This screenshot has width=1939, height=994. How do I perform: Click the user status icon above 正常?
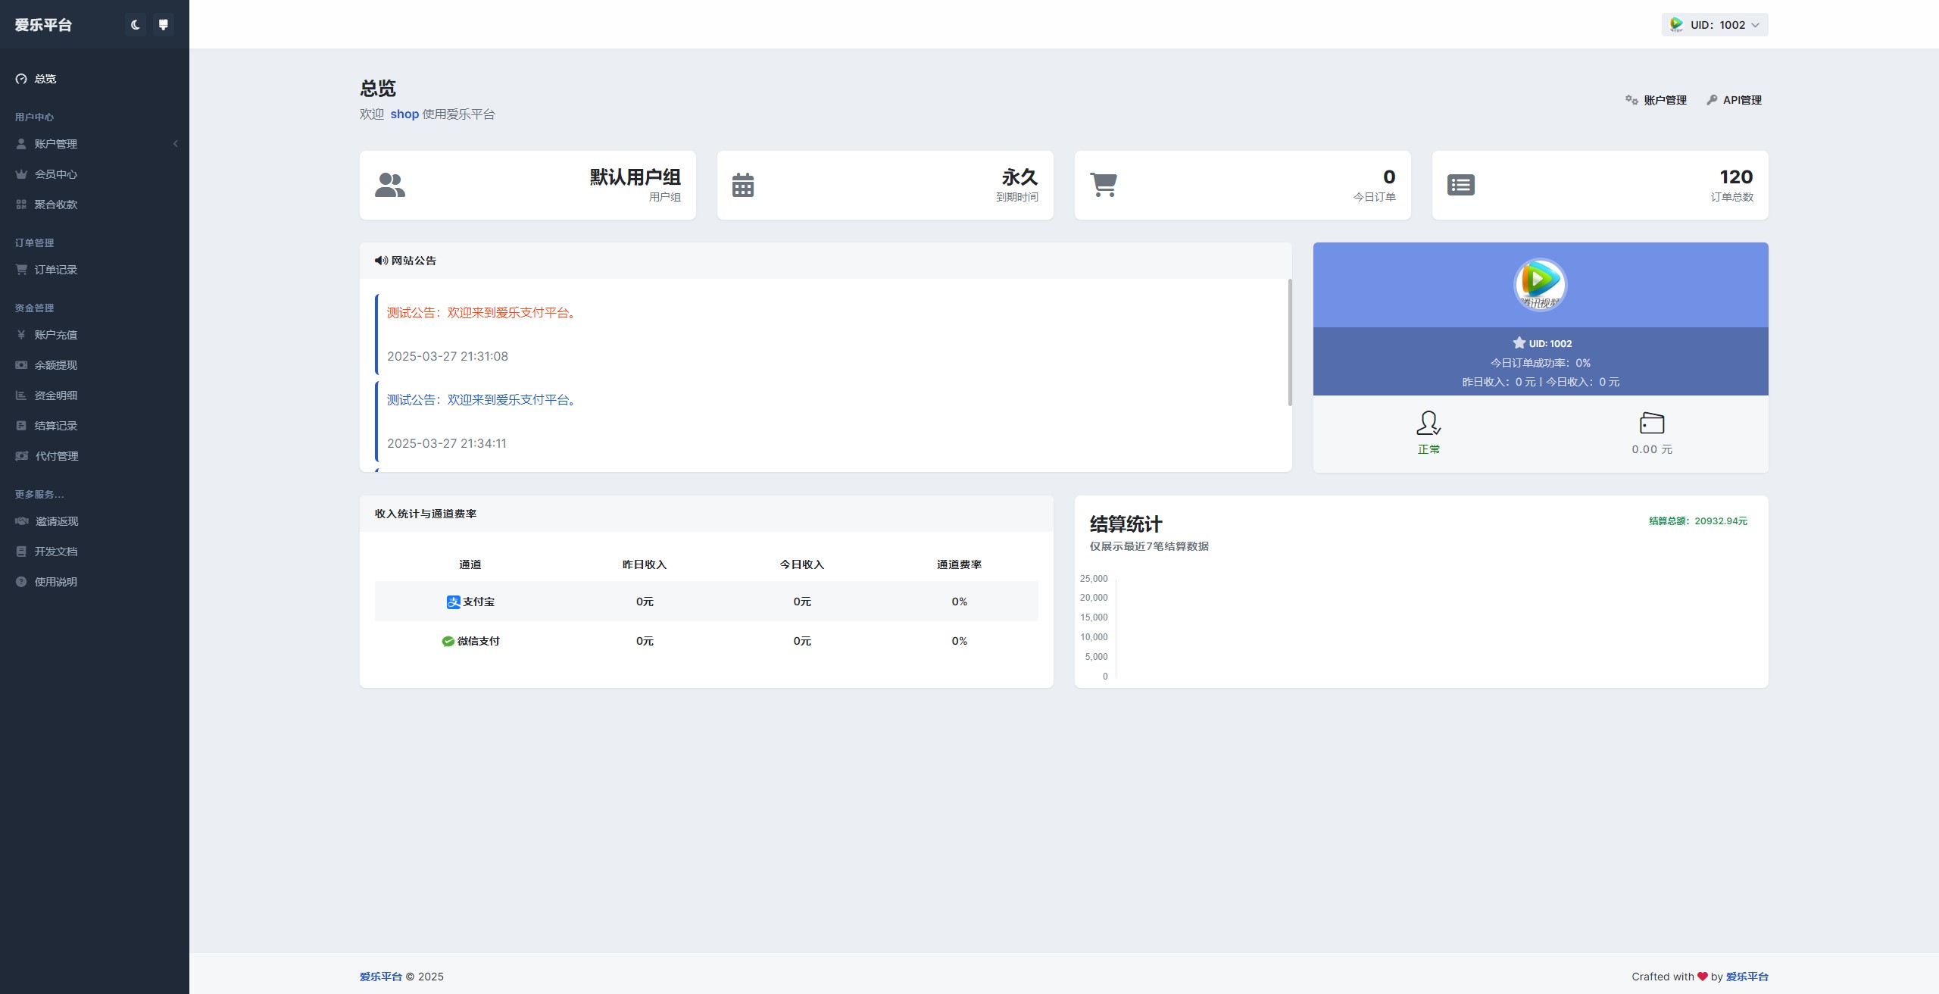pyautogui.click(x=1428, y=423)
